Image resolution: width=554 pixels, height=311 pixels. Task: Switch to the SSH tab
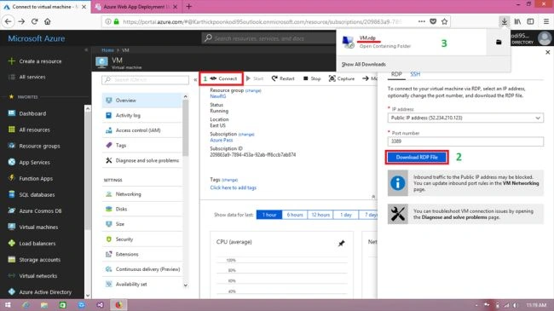(x=415, y=74)
